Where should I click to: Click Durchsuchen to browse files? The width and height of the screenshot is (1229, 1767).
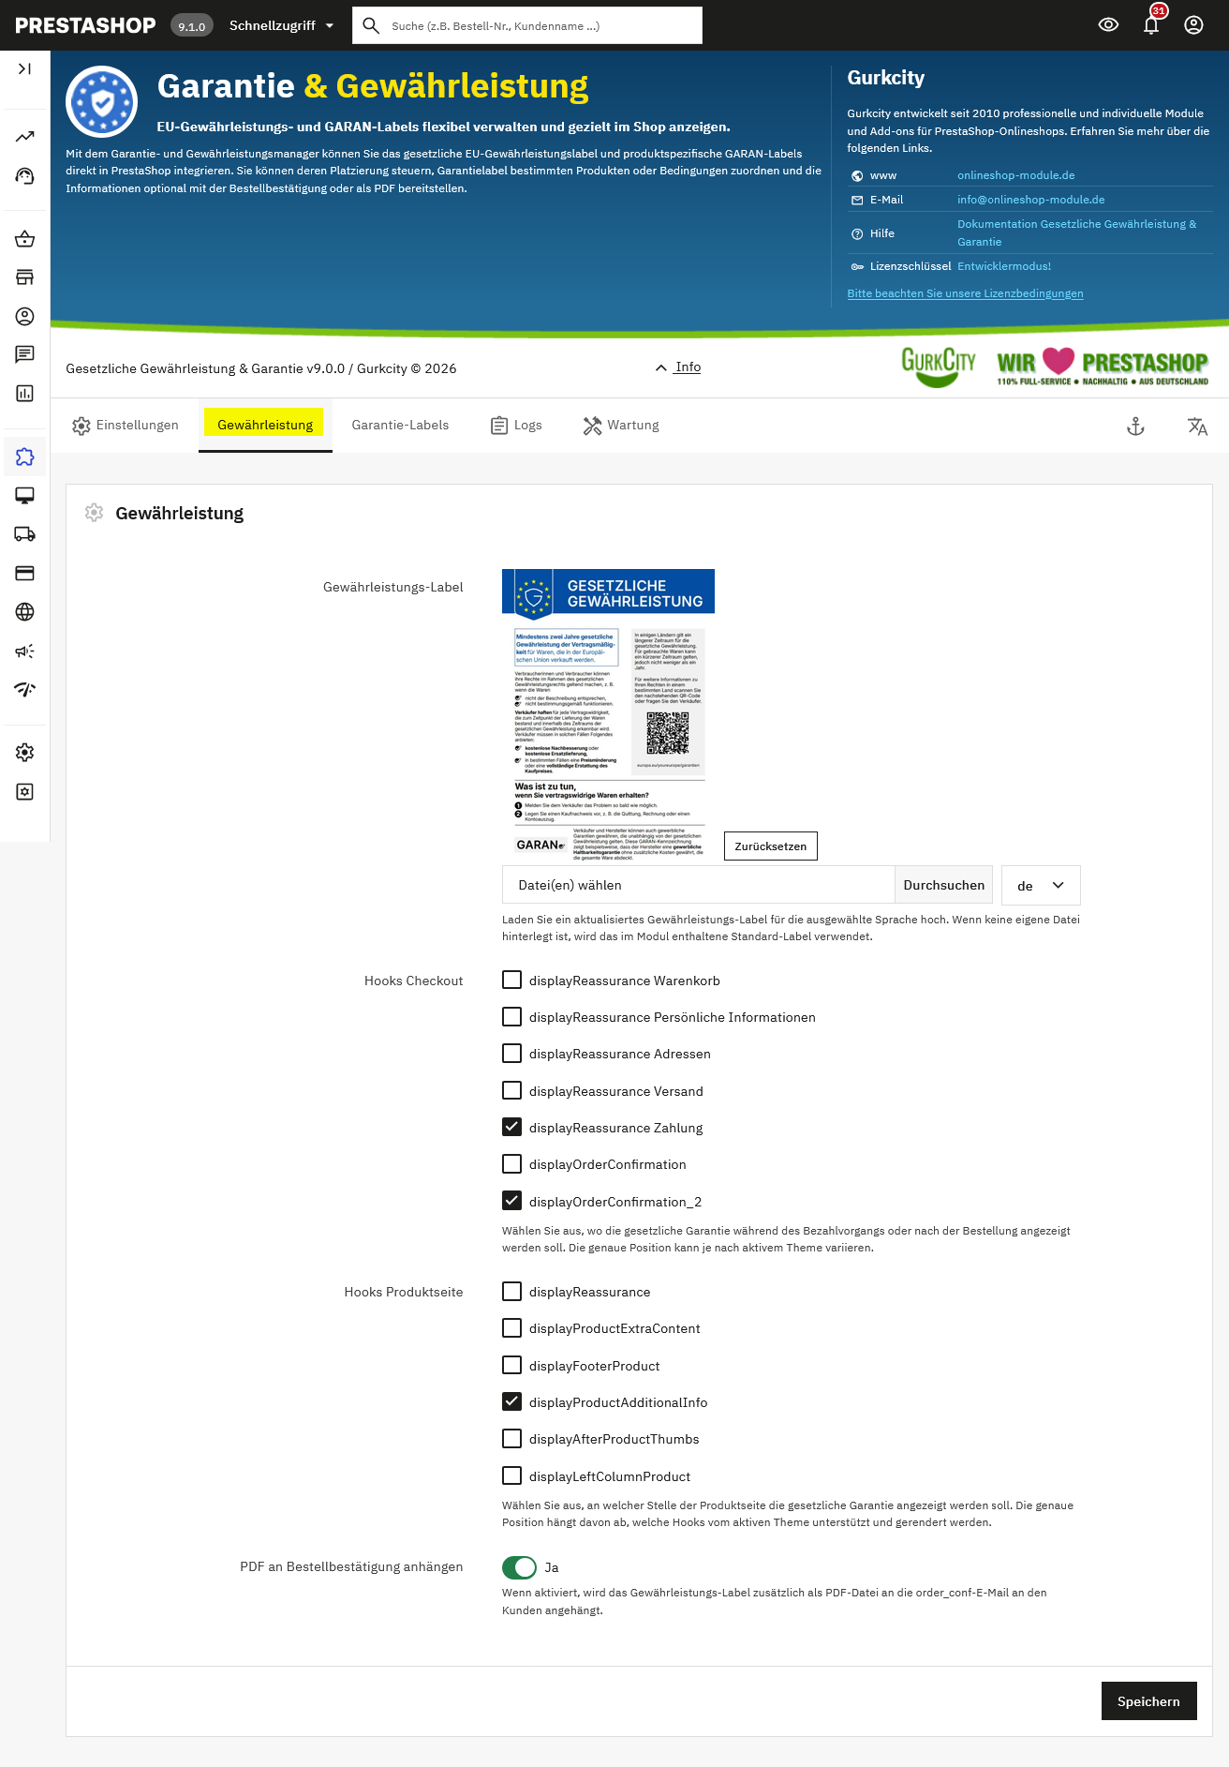(x=943, y=885)
